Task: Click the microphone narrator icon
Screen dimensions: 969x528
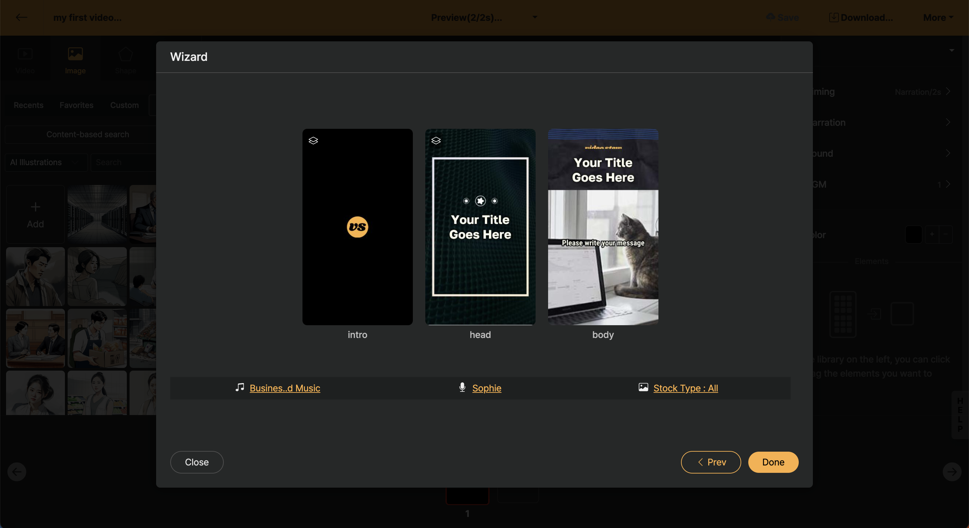Action: click(462, 387)
